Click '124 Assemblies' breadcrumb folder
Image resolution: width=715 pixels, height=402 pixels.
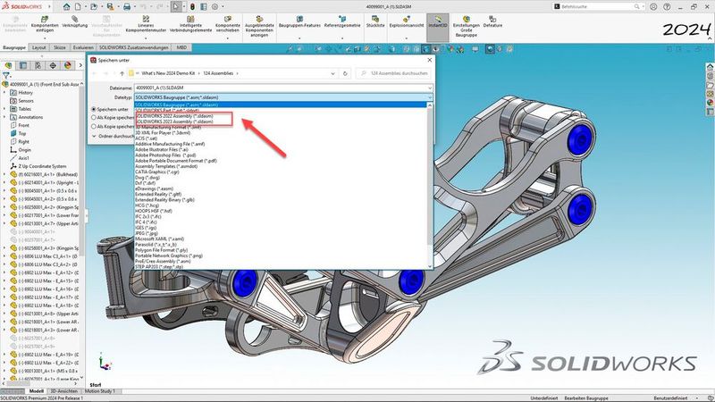[218, 73]
